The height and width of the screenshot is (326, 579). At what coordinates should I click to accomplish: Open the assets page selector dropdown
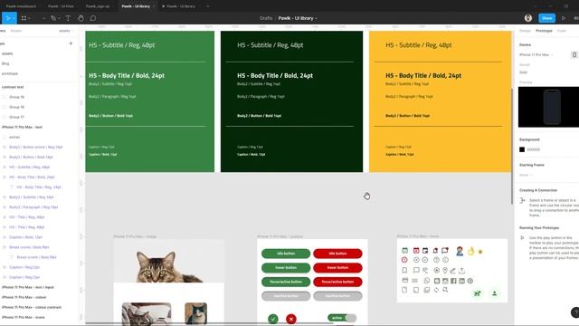(x=66, y=31)
